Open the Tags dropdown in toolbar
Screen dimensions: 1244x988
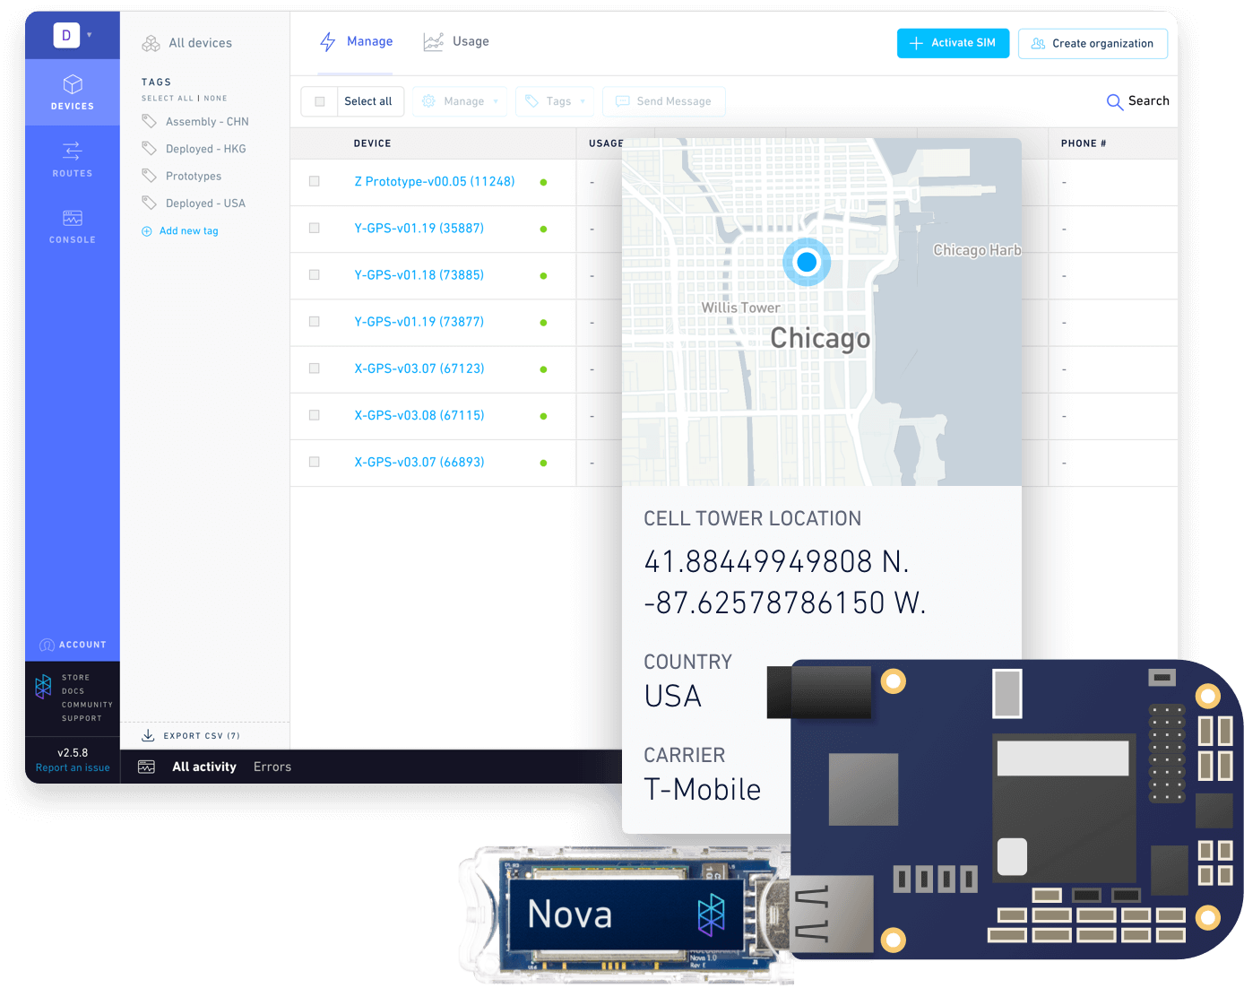555,101
